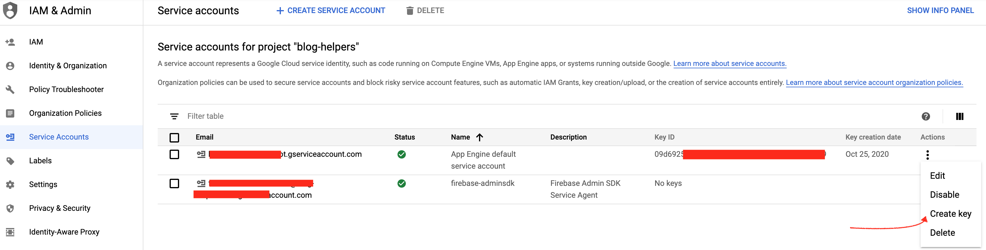Check the firebase-adminsdk row checkbox

(x=174, y=183)
